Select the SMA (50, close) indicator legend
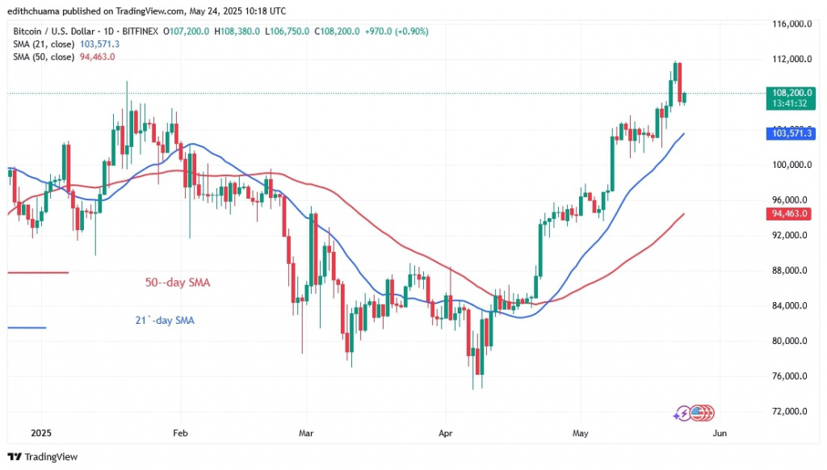This screenshot has width=827, height=470. pyautogui.click(x=42, y=57)
